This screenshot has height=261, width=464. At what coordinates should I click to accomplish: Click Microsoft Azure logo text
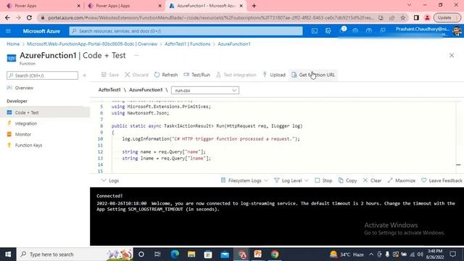(41, 30)
